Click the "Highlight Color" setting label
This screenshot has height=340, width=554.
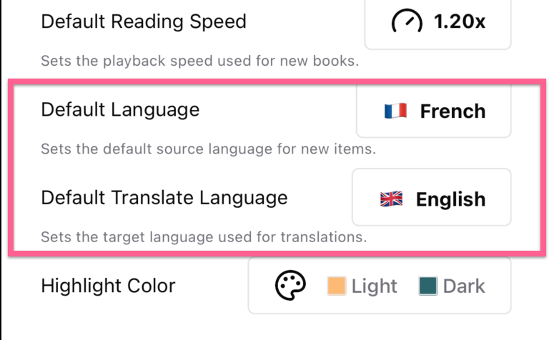click(108, 286)
